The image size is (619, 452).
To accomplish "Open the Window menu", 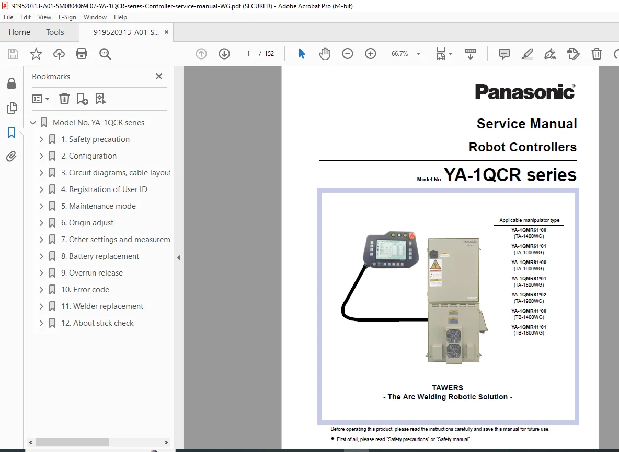I will (95, 17).
